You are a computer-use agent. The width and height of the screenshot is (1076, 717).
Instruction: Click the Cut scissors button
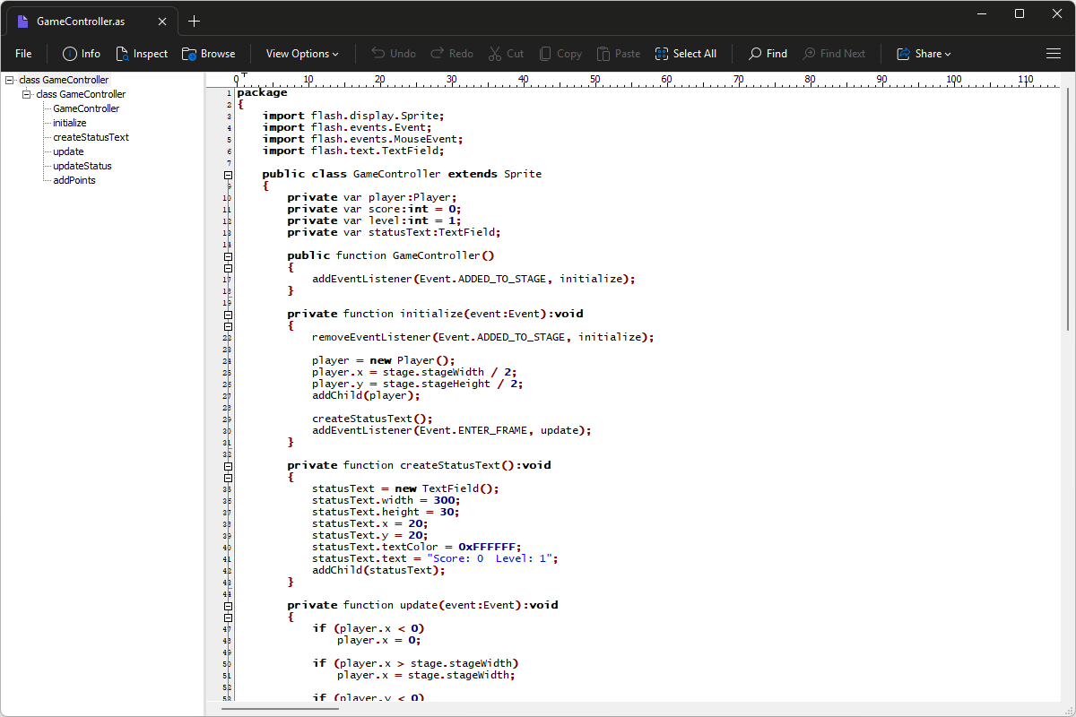[506, 54]
